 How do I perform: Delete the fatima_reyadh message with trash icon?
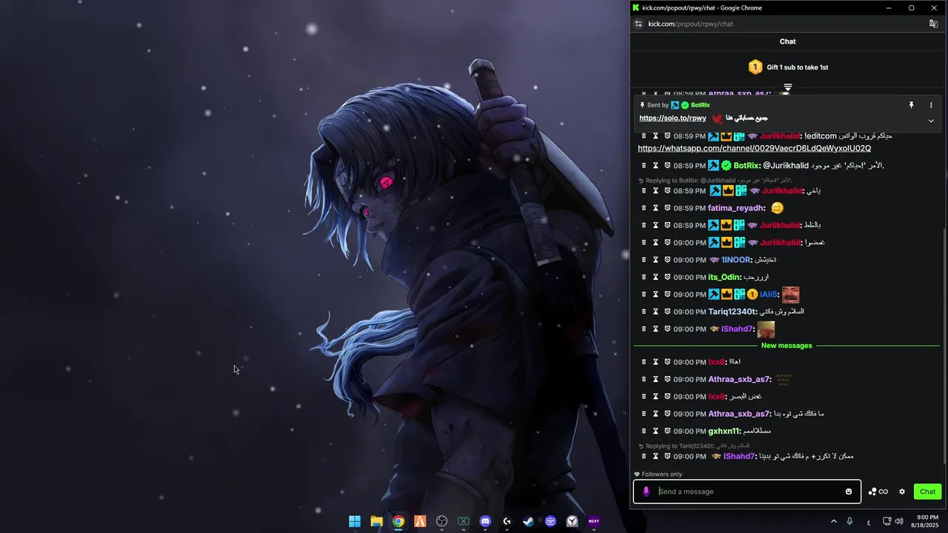coord(644,208)
